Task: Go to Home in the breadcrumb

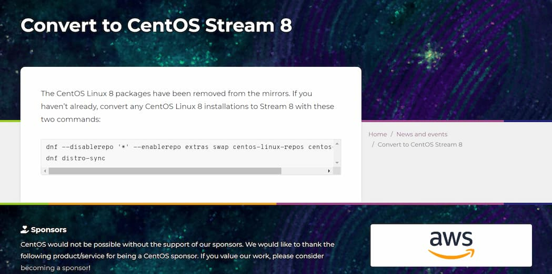Action: pos(377,134)
